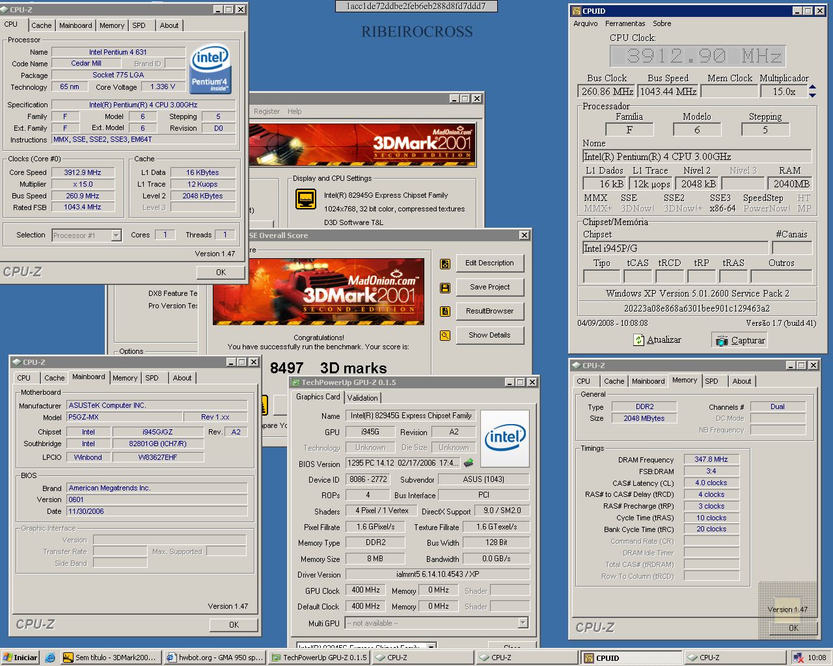Screen dimensions: 833x666
Task: Click the taskbar clock showing 10:08
Action: point(817,658)
